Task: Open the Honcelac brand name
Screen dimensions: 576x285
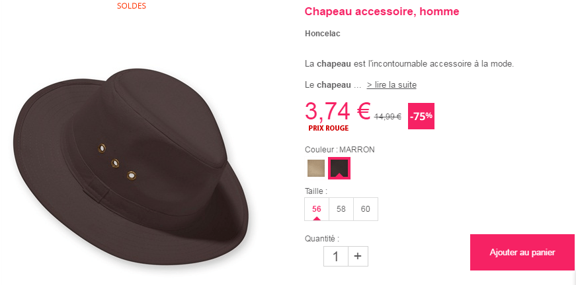Action: coord(323,34)
